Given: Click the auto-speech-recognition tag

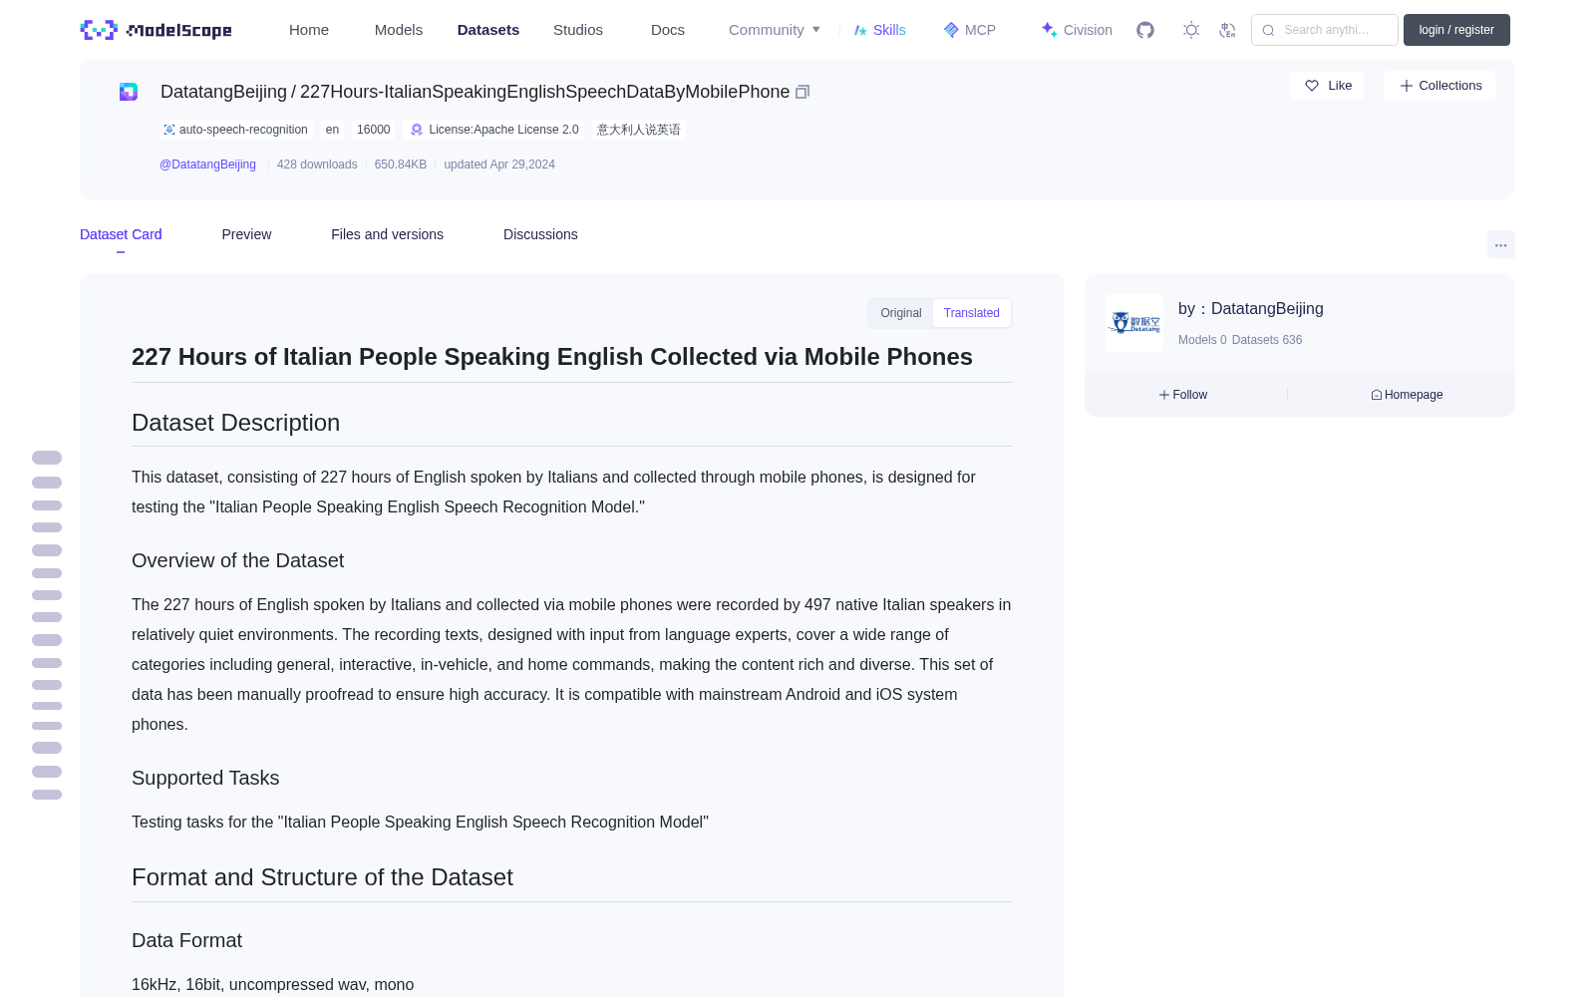Looking at the screenshot, I should tap(235, 130).
